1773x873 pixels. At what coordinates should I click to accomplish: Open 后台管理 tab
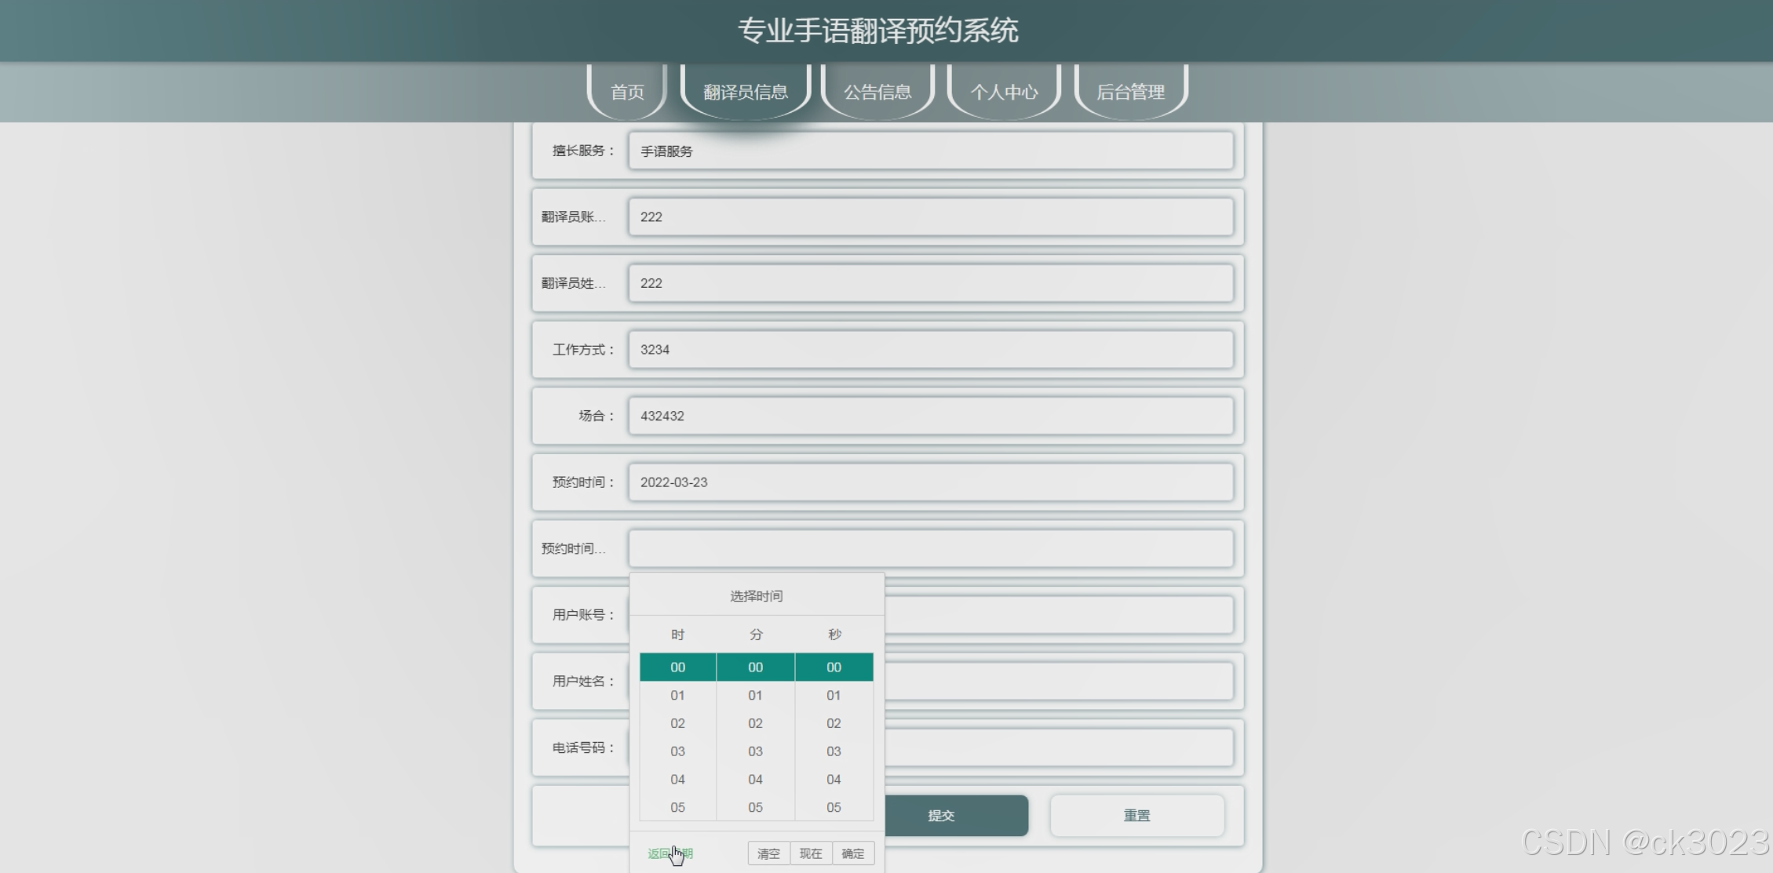pos(1130,92)
